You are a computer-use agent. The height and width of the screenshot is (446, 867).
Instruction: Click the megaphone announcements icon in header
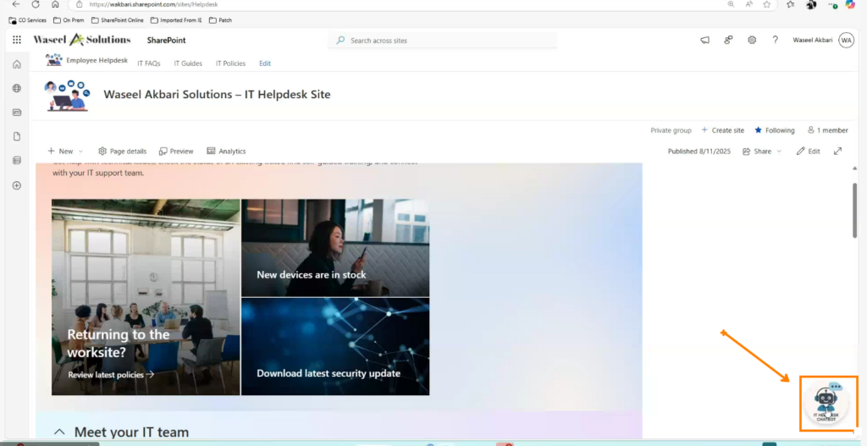[x=705, y=40]
